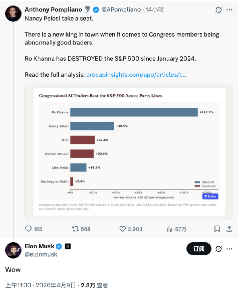The width and height of the screenshot is (238, 292).
Task: Open Elon Musk's profile picture
Action: coord(13,250)
